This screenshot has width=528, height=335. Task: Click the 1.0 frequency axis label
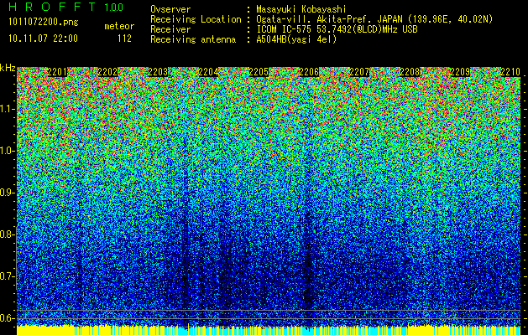7,151
